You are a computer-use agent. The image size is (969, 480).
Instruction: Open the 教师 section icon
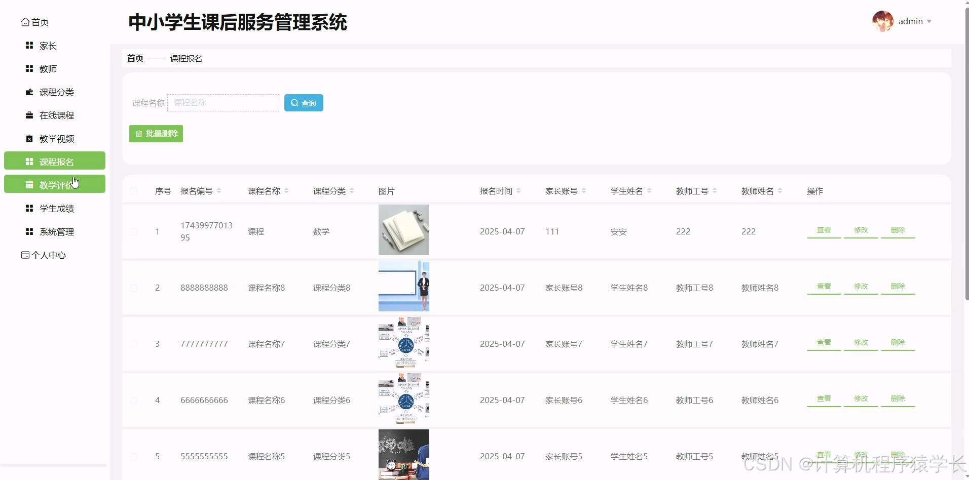pos(29,68)
